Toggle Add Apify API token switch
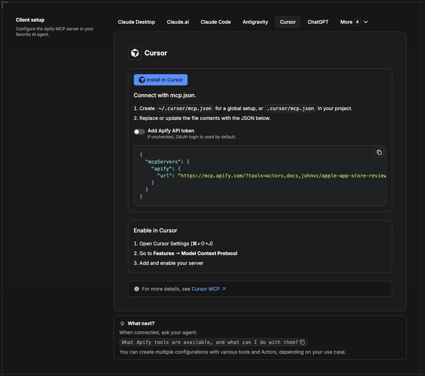 click(x=139, y=131)
